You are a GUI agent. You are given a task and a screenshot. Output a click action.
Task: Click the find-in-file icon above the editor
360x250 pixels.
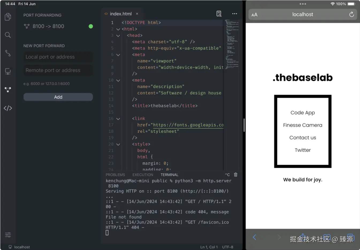pos(219,14)
